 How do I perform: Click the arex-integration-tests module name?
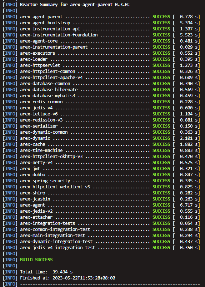[47, 223]
